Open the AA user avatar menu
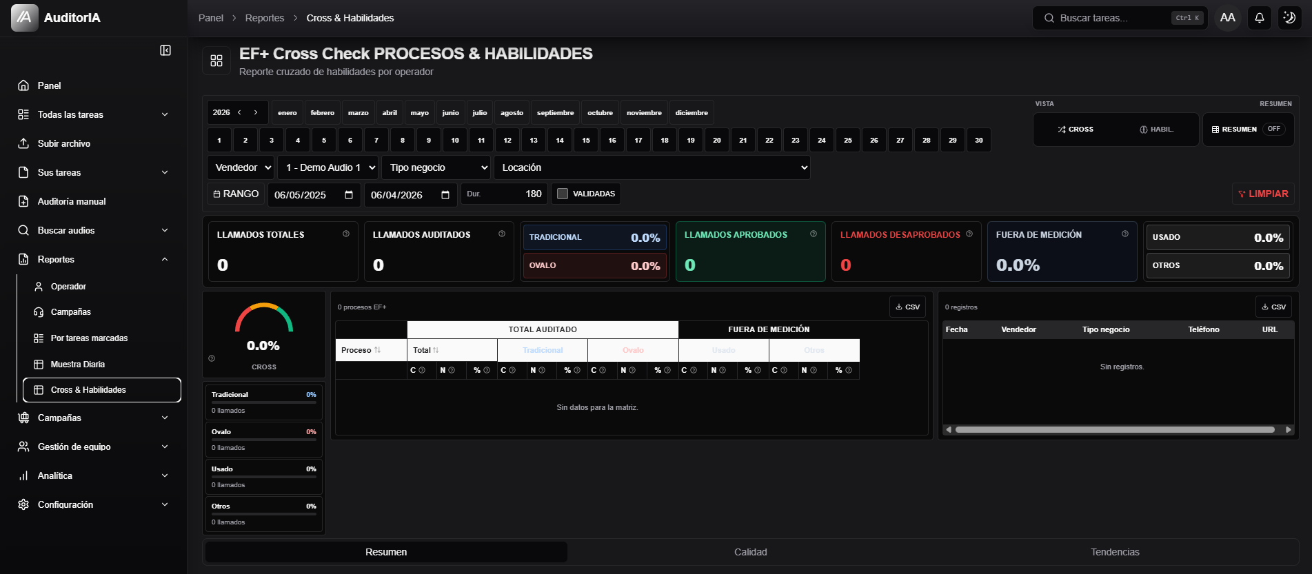 (1227, 18)
